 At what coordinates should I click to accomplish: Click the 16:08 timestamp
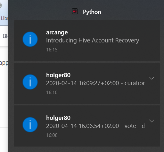[52, 135]
